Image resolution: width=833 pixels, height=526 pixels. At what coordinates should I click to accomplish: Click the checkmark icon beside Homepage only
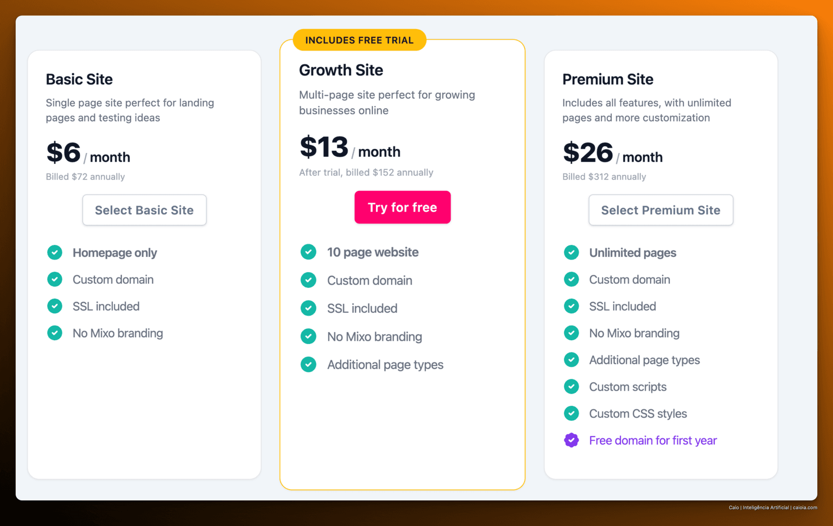pos(55,252)
